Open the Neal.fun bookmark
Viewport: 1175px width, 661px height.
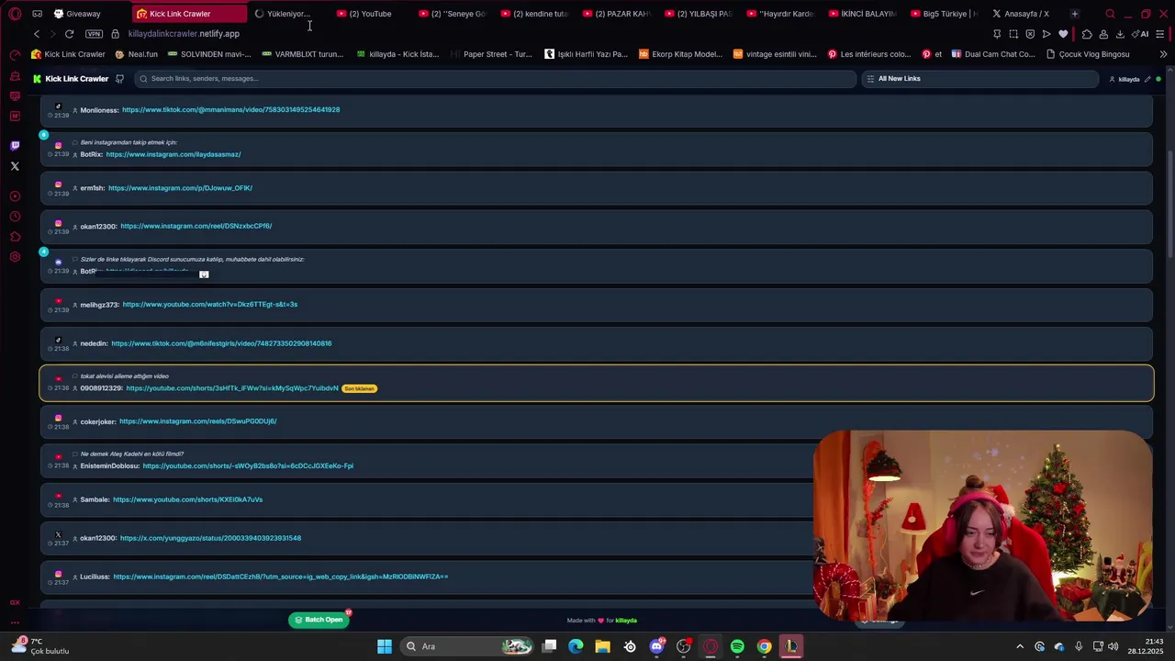click(137, 54)
